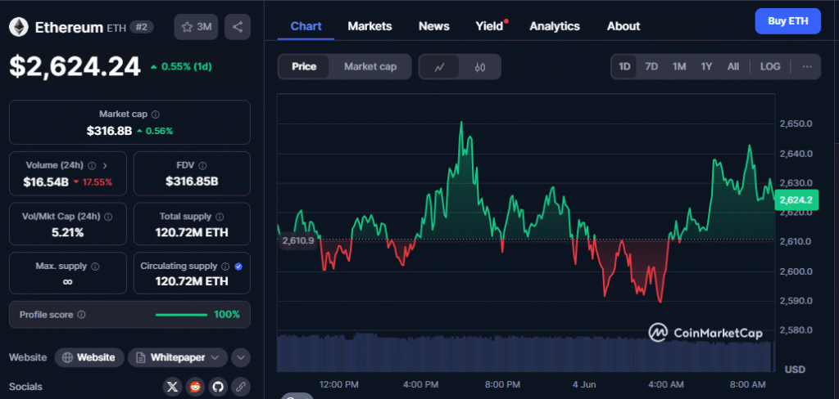Select the 1M time range
Screen dimensions: 839x399
tap(679, 67)
